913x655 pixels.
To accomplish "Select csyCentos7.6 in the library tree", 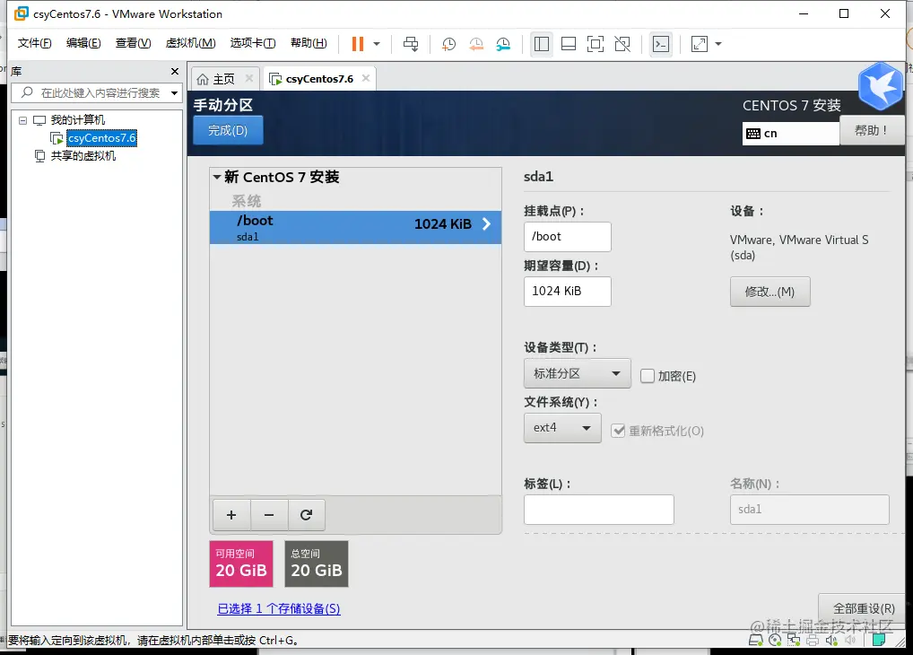I will 101,138.
